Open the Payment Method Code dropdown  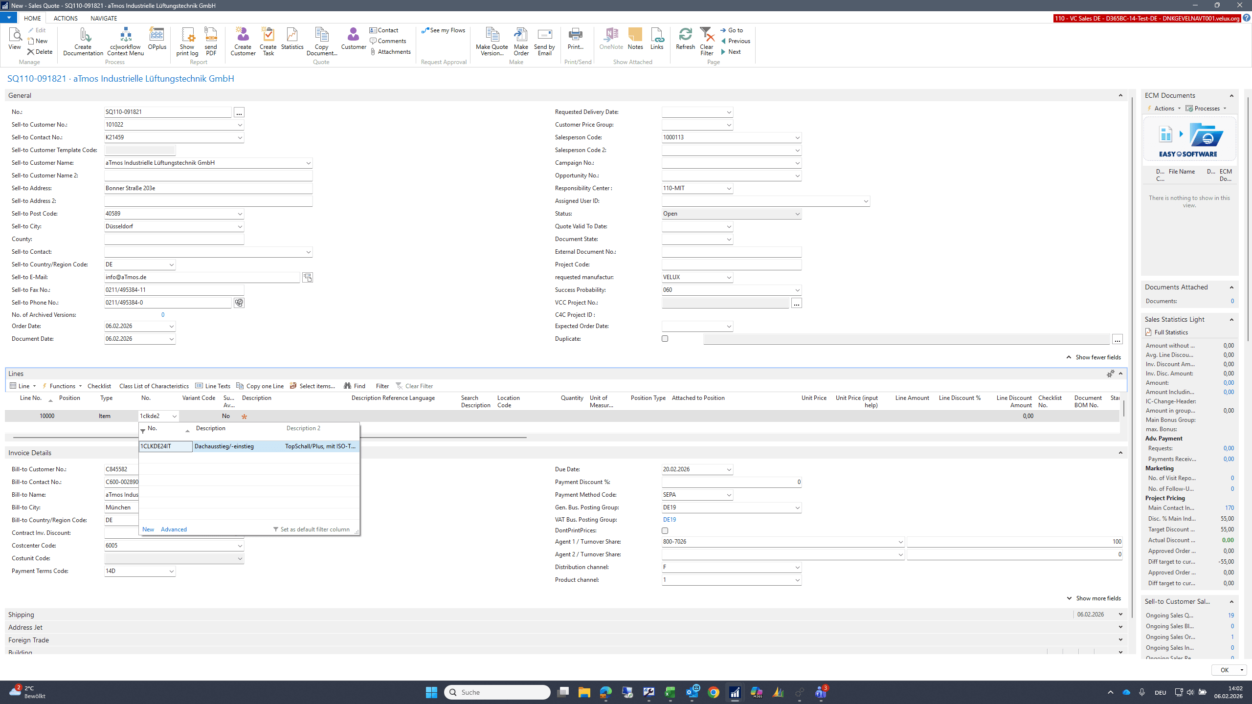tap(729, 495)
